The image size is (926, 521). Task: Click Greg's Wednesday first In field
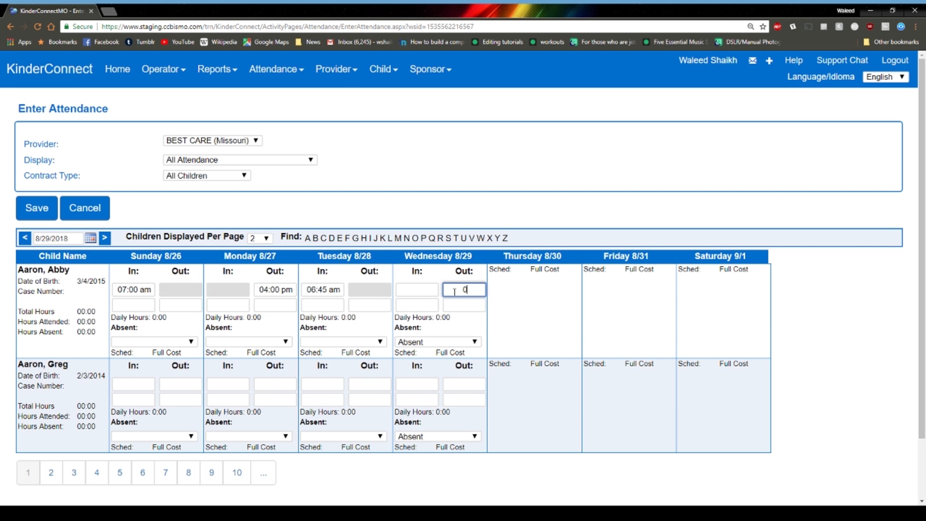[417, 384]
